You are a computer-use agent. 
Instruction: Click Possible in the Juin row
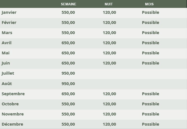coord(150,63)
